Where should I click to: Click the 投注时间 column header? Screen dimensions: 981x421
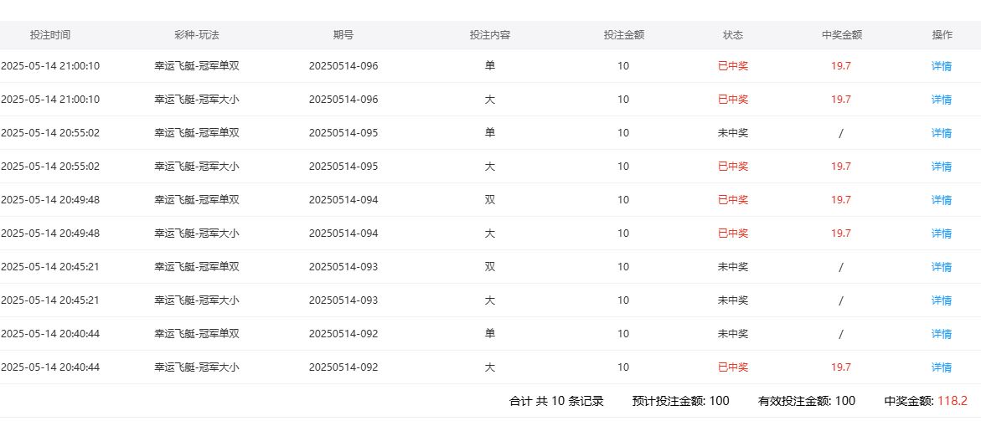(x=50, y=35)
